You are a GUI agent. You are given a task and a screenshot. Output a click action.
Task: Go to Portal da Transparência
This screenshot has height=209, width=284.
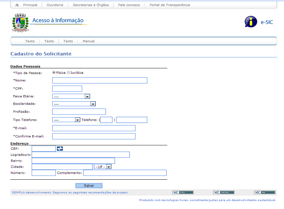coord(167,5)
